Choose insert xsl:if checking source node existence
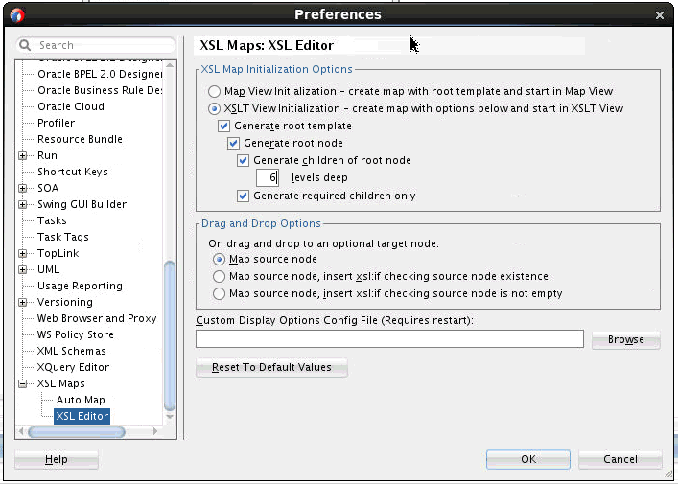The width and height of the screenshot is (678, 484). (220, 276)
